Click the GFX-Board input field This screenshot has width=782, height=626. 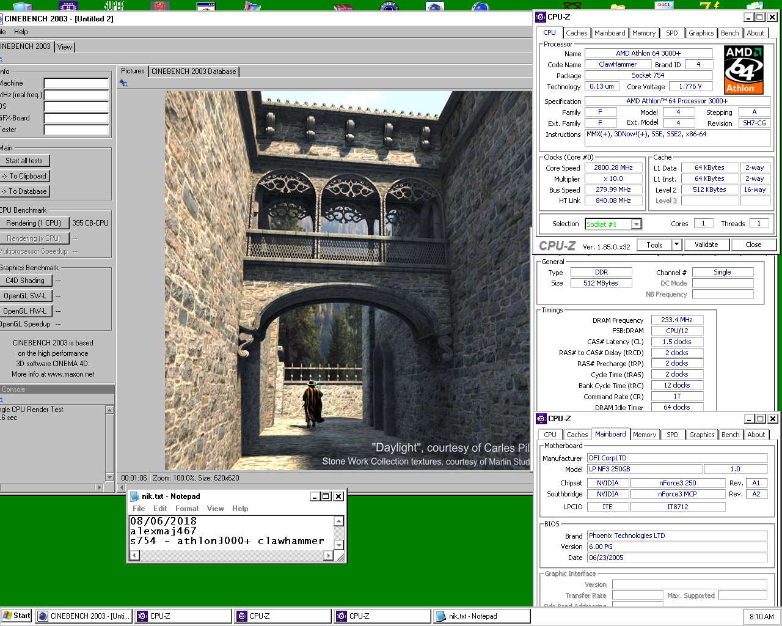76,118
